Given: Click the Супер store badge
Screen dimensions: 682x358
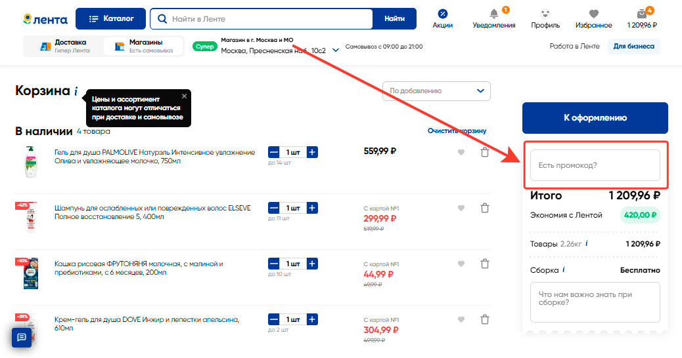Looking at the screenshot, I should 204,47.
